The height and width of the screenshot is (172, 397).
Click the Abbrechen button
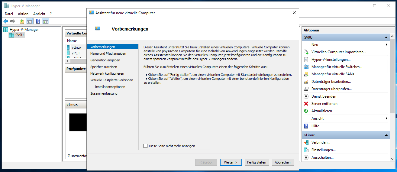[283, 162]
